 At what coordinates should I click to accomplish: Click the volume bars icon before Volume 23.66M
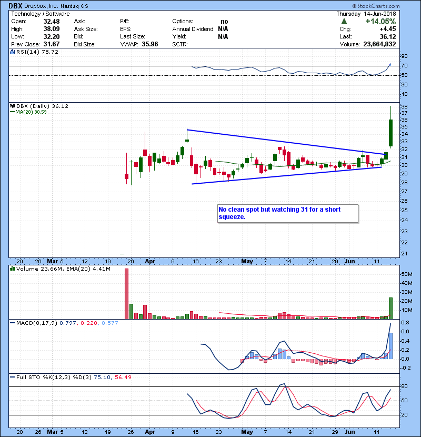tap(12, 269)
